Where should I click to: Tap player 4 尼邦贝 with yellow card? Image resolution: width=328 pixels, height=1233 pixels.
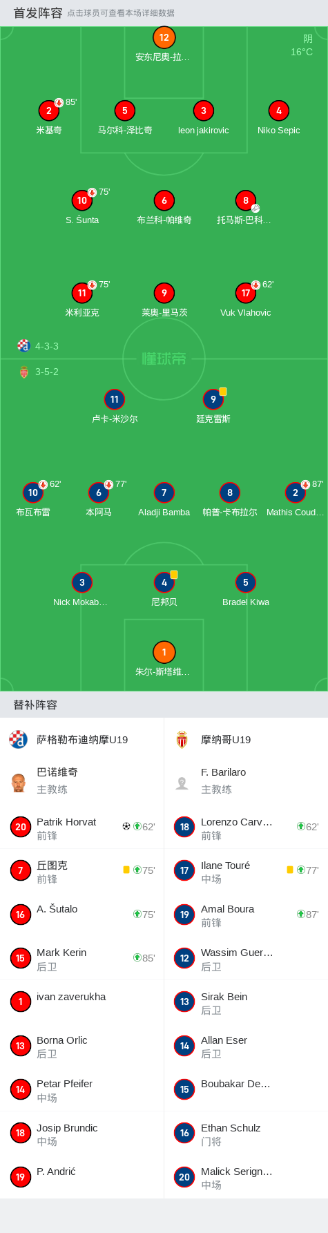click(164, 582)
